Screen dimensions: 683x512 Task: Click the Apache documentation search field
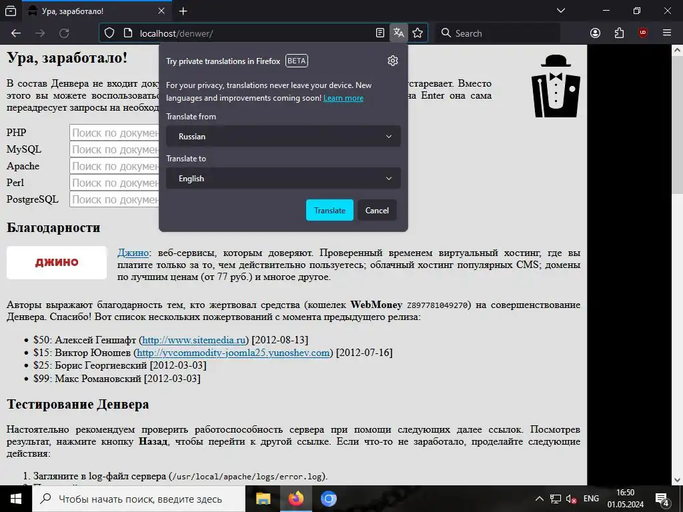pos(115,166)
